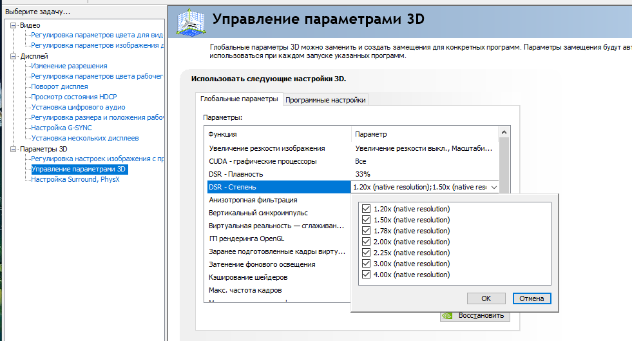Image resolution: width=632 pixels, height=341 pixels.
Task: Open Настройка Surround, PhysX
Action: tap(75, 179)
